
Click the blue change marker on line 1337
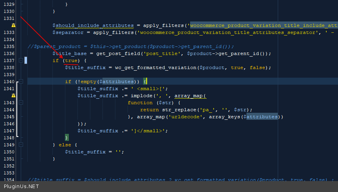[x=26, y=60]
